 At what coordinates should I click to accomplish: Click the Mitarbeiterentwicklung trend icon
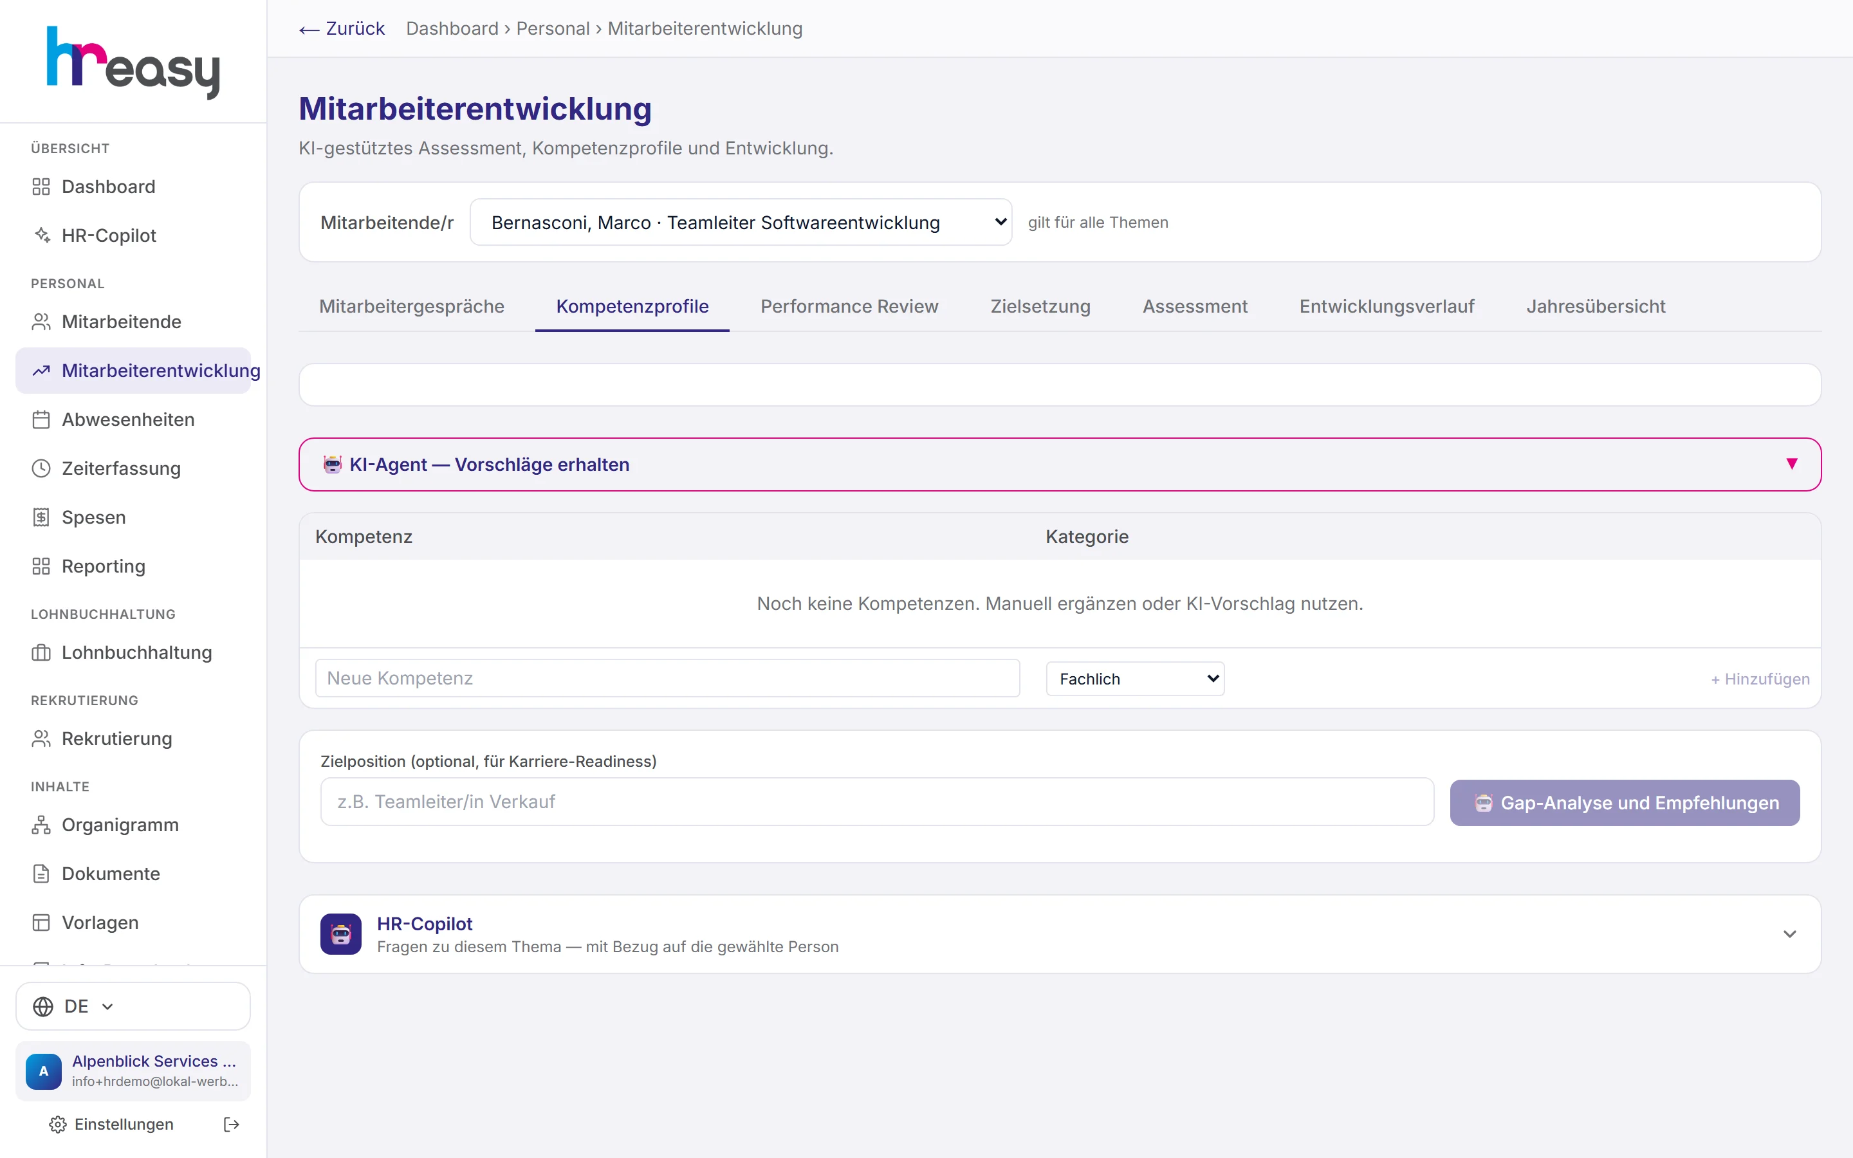pyautogui.click(x=41, y=371)
